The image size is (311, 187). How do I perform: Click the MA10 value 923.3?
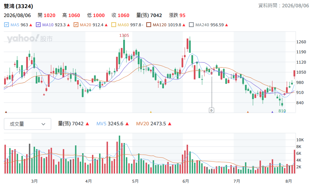[x=60, y=25]
